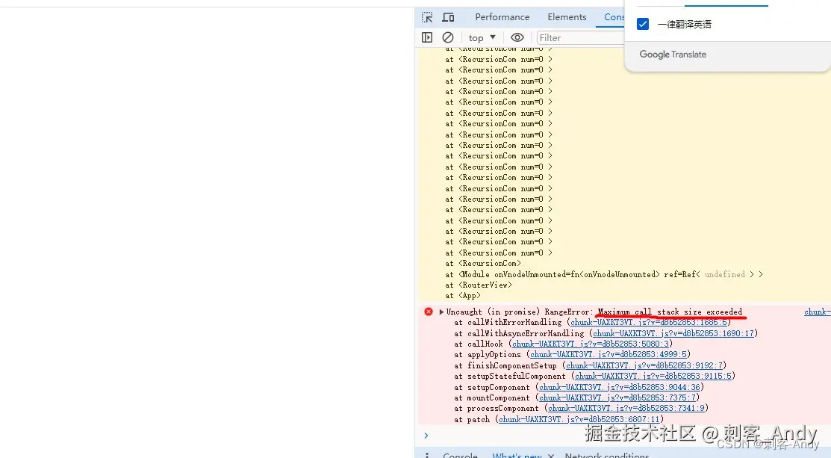The height and width of the screenshot is (458, 831).
Task: Open processComponent source link 7341:9
Action: (626, 408)
